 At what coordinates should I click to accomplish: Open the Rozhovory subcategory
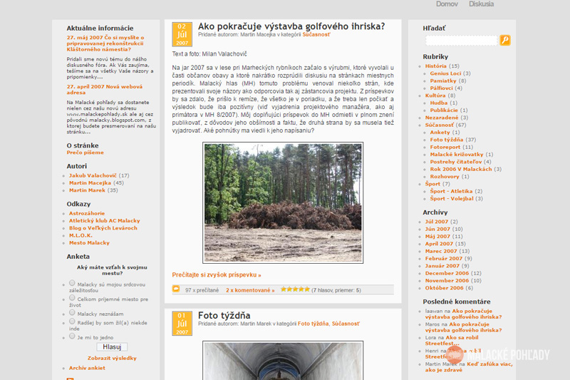[x=445, y=176]
